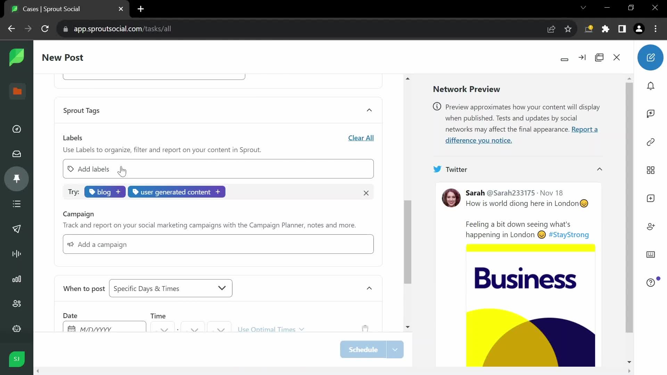Dismiss the label suggestions row
The image size is (667, 375).
point(366,192)
